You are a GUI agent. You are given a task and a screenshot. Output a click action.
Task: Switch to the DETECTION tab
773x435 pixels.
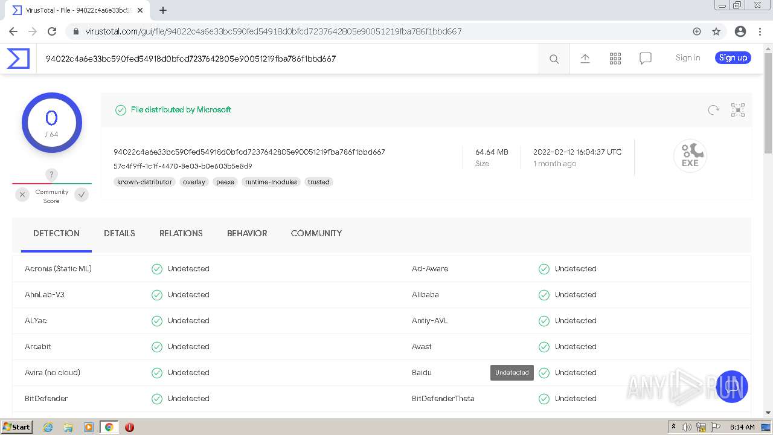(56, 233)
